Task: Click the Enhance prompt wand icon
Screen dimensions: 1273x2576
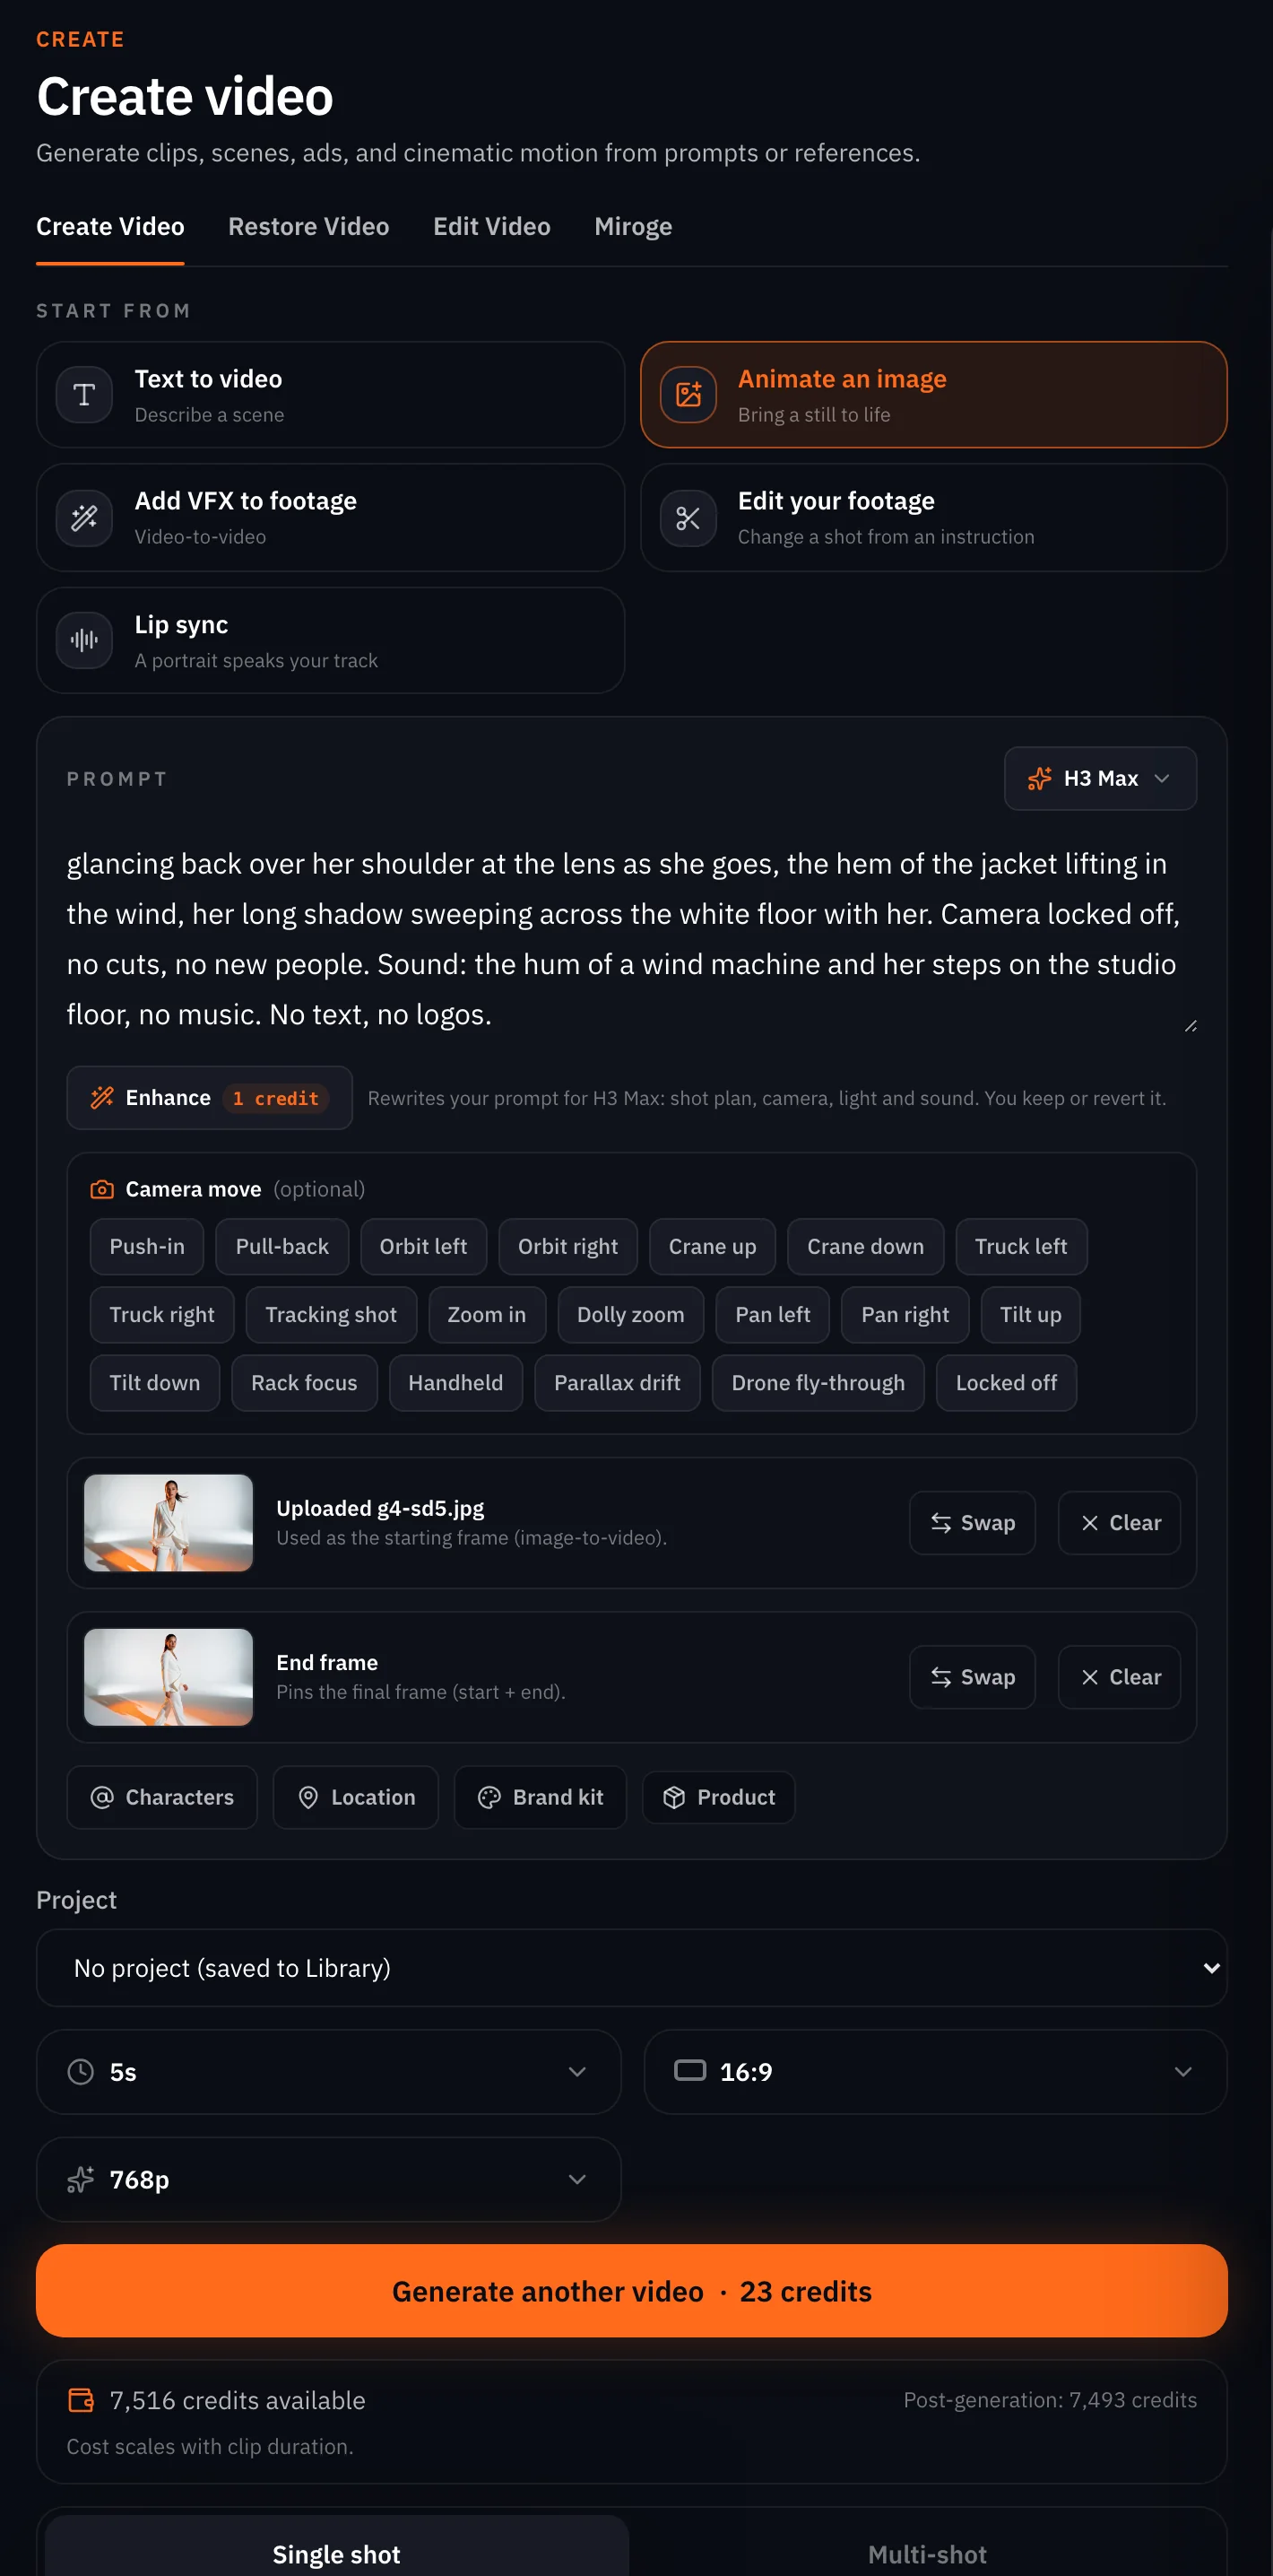Action: pos(102,1098)
